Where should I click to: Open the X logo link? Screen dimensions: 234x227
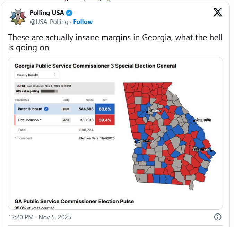coord(217,13)
